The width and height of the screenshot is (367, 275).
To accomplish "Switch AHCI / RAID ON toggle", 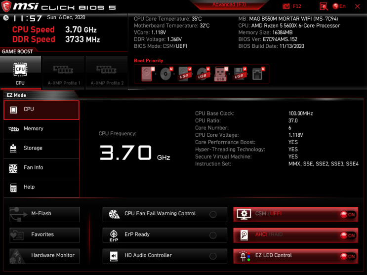I will pyautogui.click(x=348, y=236).
